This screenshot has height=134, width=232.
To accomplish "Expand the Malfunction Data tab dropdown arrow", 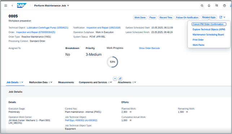I will pos(51,82).
